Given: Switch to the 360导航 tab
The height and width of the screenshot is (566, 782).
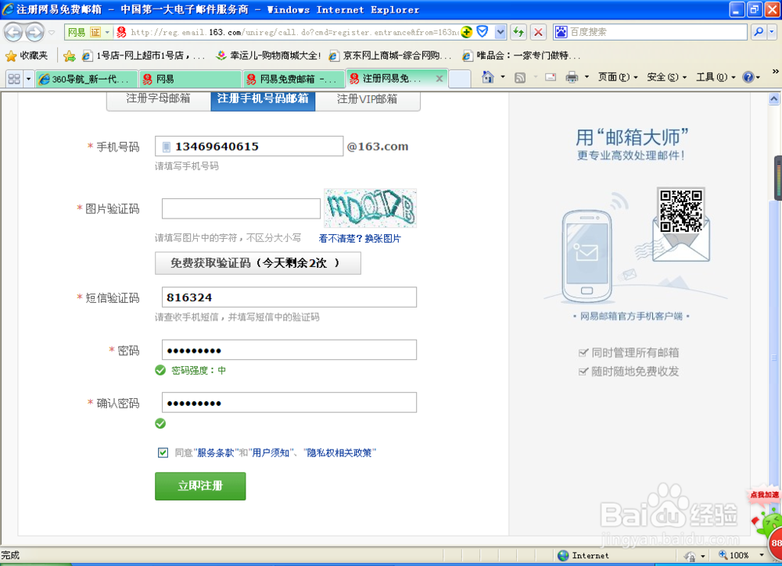Looking at the screenshot, I should [87, 79].
